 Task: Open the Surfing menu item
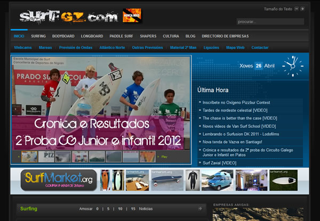[x=38, y=36]
